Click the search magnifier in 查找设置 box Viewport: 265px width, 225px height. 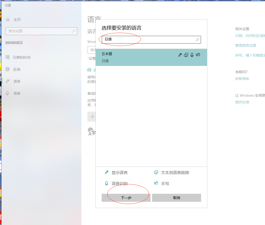click(74, 31)
